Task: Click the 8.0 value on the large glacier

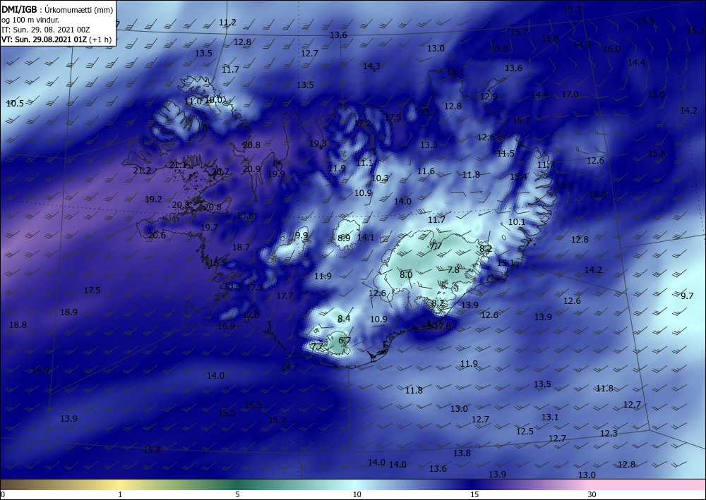Action: [x=406, y=275]
